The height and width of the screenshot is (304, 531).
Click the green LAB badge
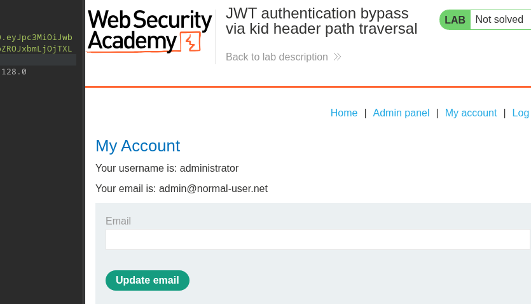click(x=455, y=20)
